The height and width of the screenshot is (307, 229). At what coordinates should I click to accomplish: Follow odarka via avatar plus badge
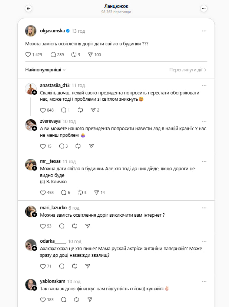[x=34, y=248]
